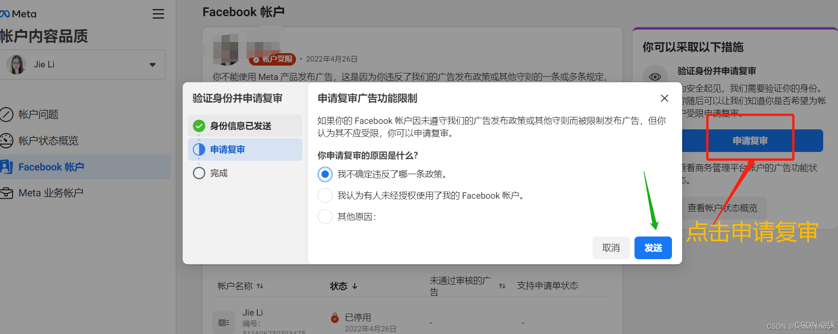
Task: Open the hamburger menu next to Meta
Action: (158, 14)
